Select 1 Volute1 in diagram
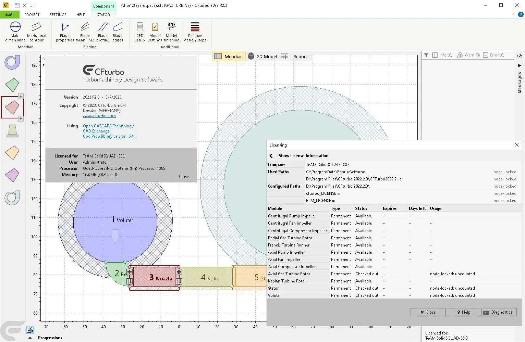Image resolution: width=525 pixels, height=342 pixels. [115, 222]
